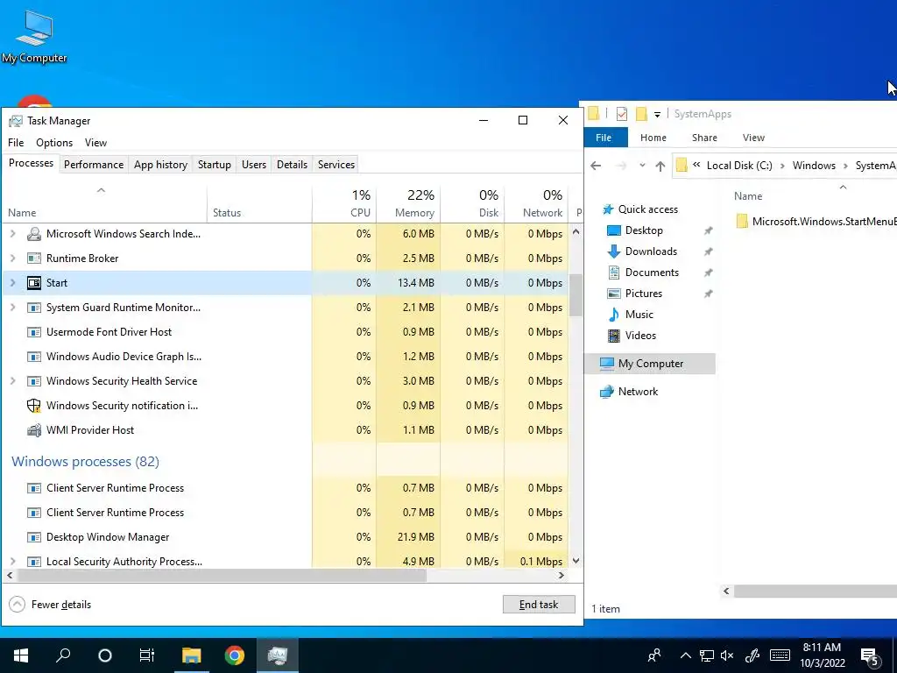Click Windows breadcrumb in Explorer address bar
The height and width of the screenshot is (673, 897).
pyautogui.click(x=814, y=166)
